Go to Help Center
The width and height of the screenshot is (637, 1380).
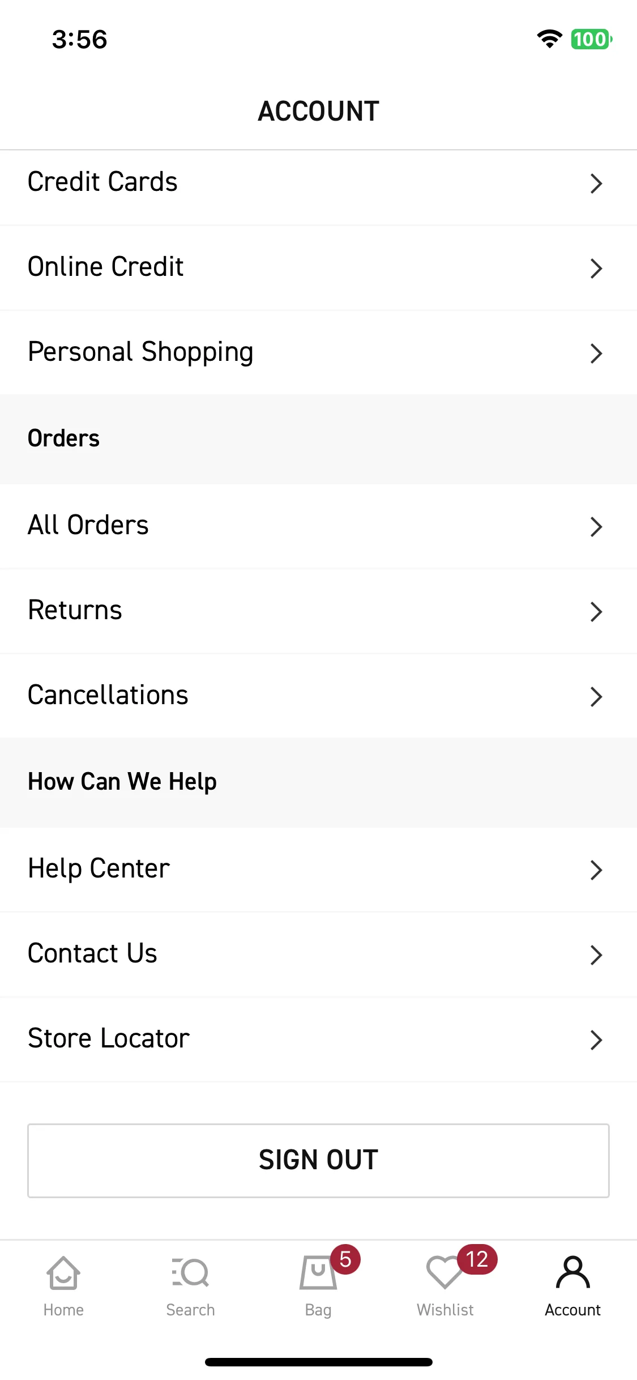pyautogui.click(x=318, y=870)
